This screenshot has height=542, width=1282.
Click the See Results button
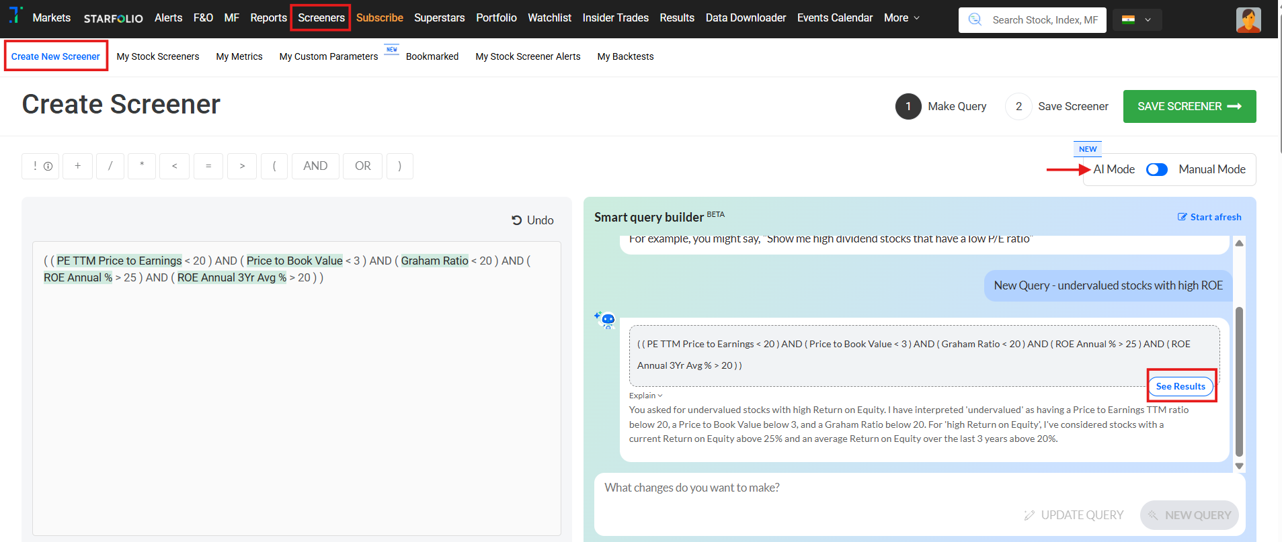point(1180,386)
